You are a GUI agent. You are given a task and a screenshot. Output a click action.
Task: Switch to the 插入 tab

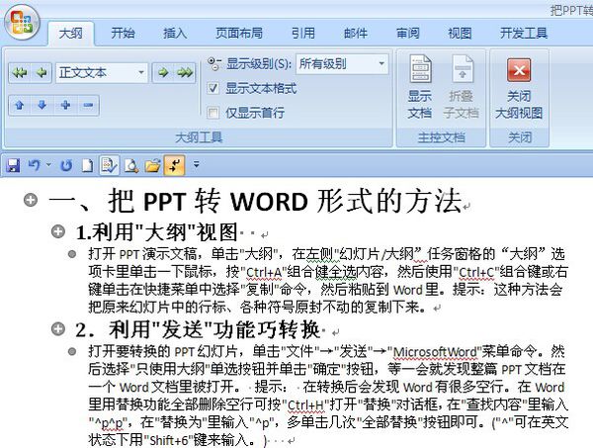pyautogui.click(x=174, y=34)
